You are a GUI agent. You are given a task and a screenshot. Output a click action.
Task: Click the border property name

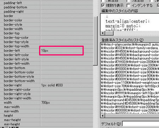pos(8,16)
